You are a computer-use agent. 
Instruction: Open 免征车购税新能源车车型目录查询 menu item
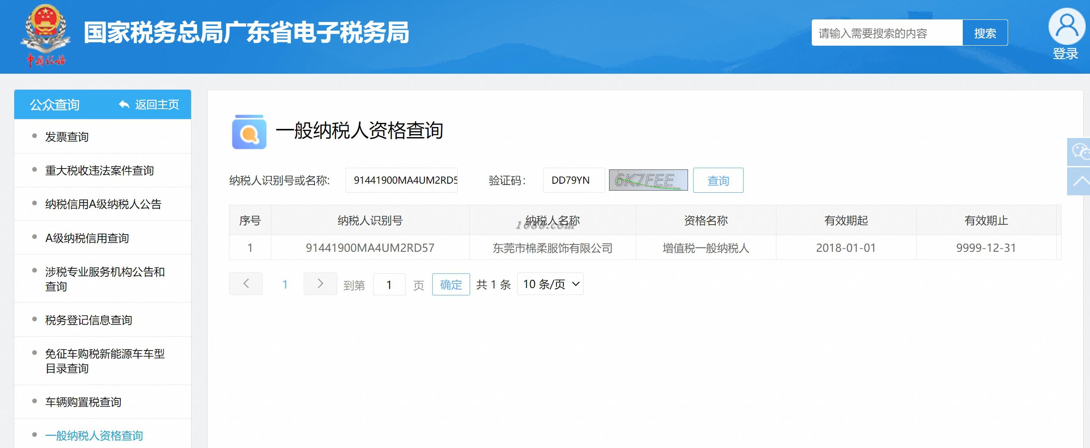[105, 361]
